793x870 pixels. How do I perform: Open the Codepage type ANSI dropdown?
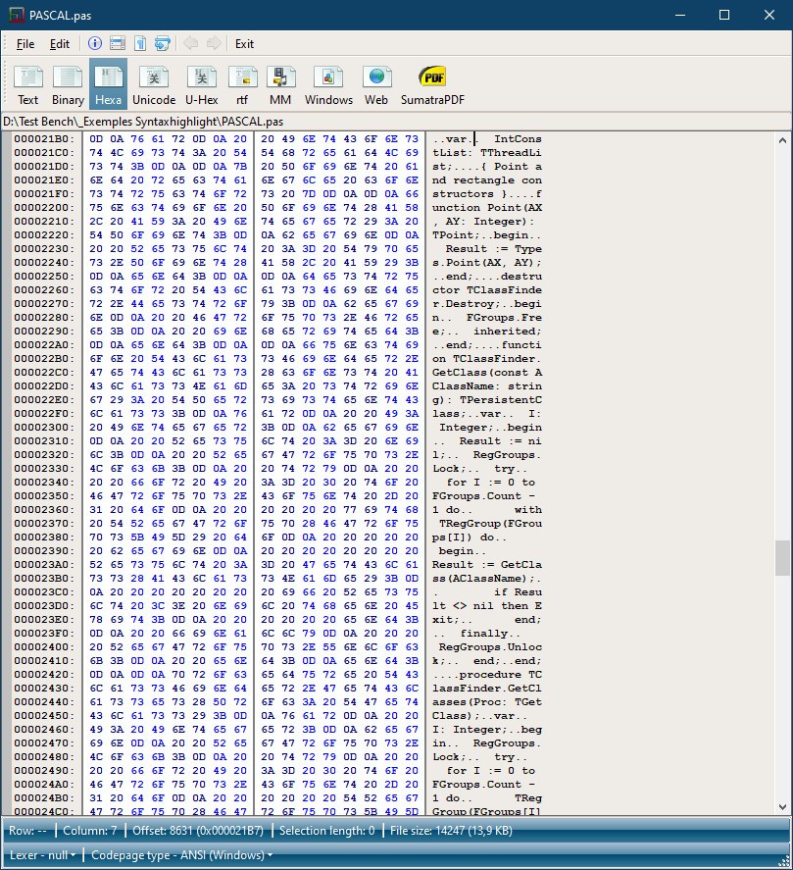(182, 855)
